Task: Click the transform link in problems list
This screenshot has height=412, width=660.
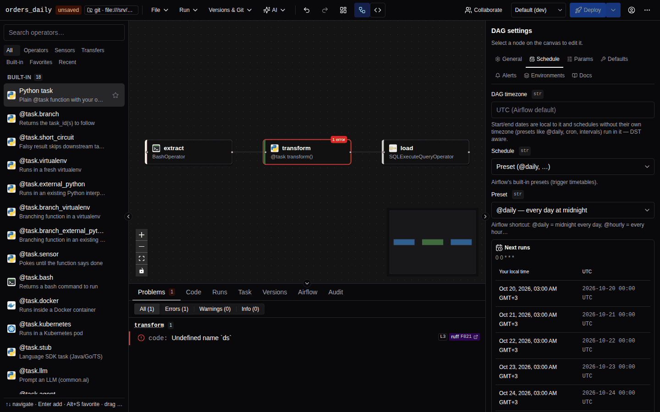Action: pyautogui.click(x=149, y=325)
